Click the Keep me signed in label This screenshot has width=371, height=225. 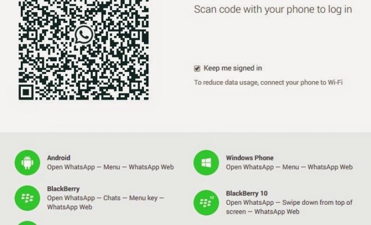coord(233,68)
